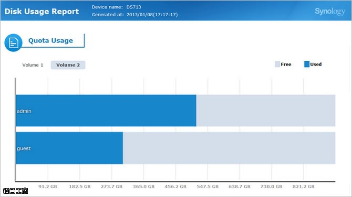The height and width of the screenshot is (197, 352).
Task: Click the Free legend label
Action: coord(286,64)
